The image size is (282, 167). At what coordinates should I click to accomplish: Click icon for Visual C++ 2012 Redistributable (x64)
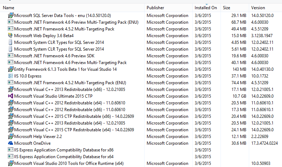(x=11, y=103)
